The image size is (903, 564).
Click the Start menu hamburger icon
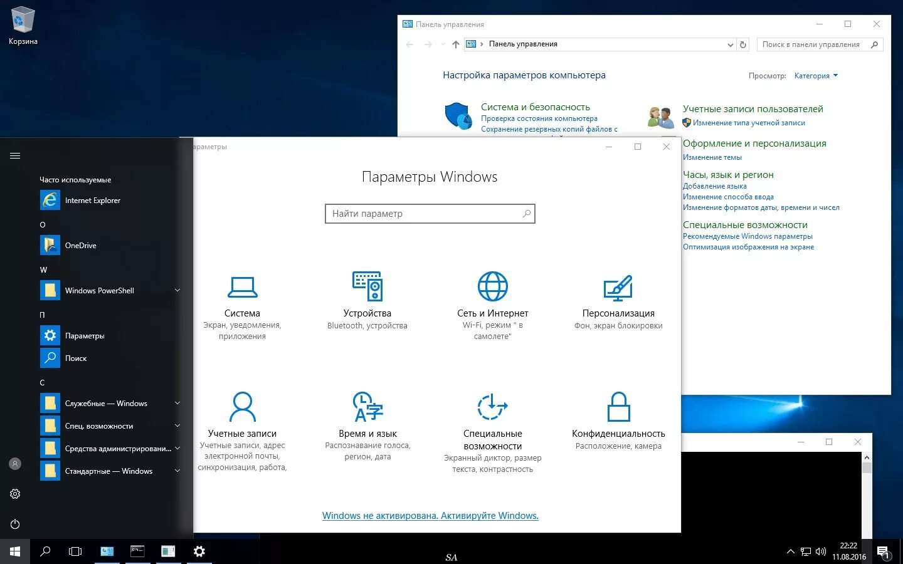coord(15,156)
